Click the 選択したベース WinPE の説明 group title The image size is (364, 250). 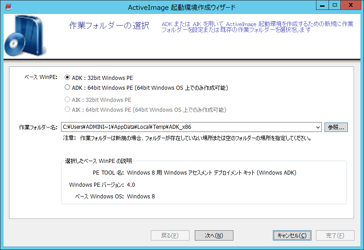98,161
